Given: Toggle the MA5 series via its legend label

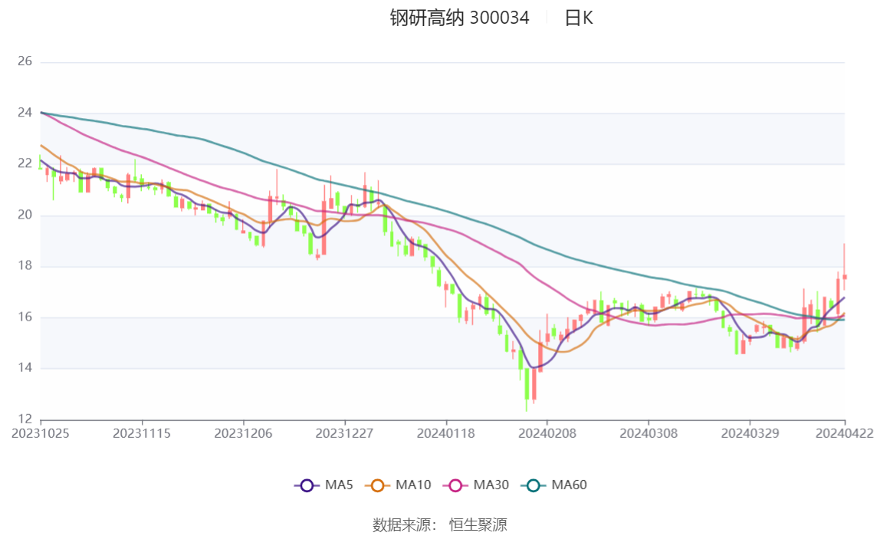Looking at the screenshot, I should tap(339, 485).
